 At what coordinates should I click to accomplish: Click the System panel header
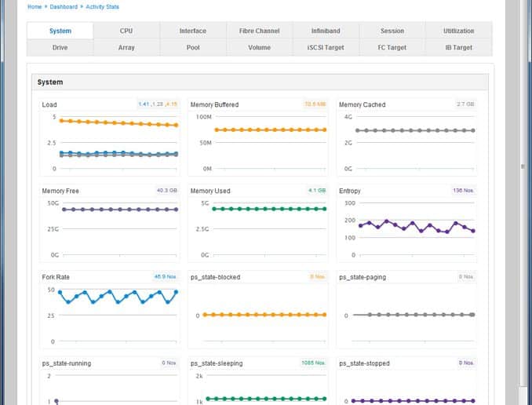click(x=260, y=82)
